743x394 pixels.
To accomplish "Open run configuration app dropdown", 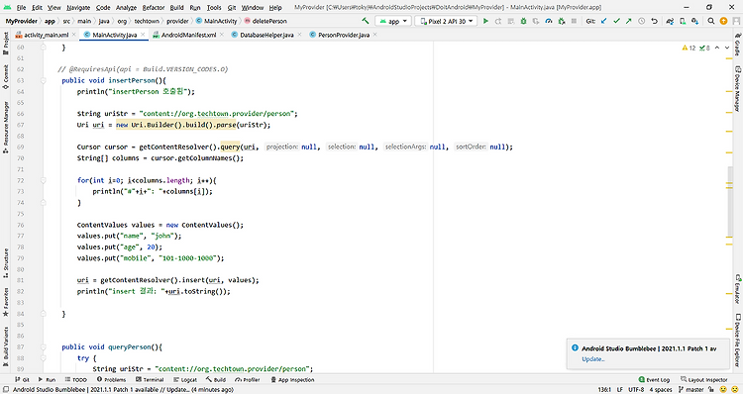I will click(393, 21).
